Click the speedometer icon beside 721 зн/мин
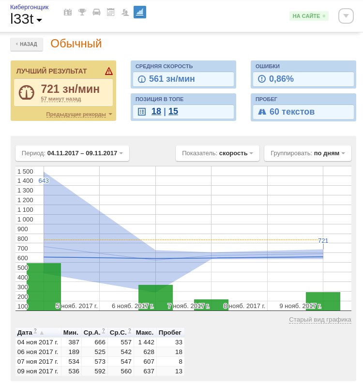Image resolution: width=363 pixels, height=384 pixels. tap(27, 92)
